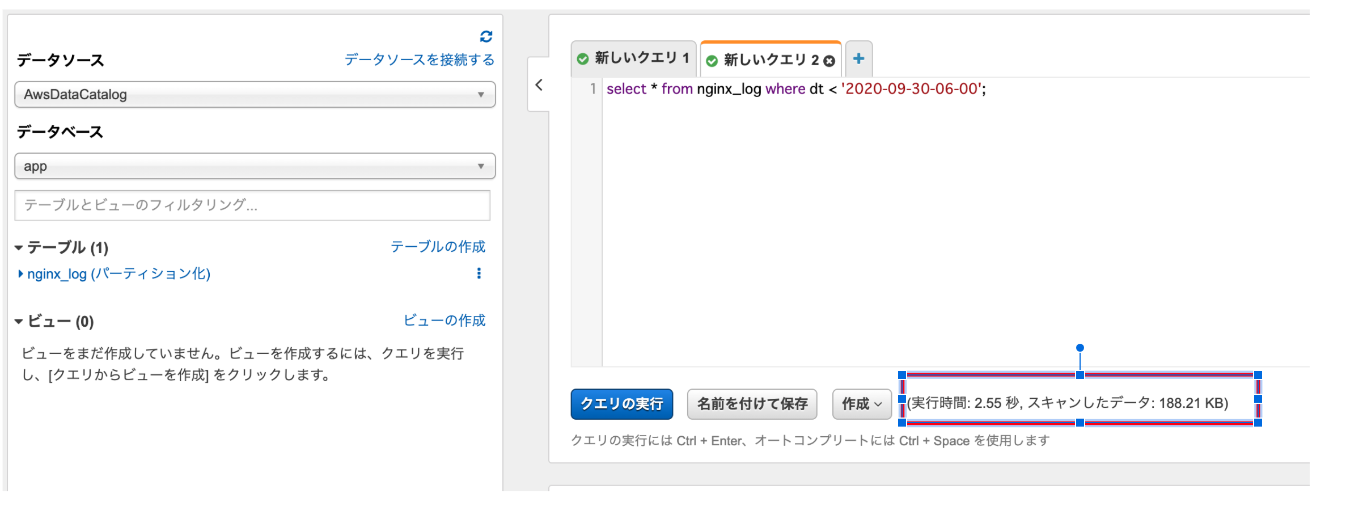Switch to the 新しいクエリ 1 tab

point(633,58)
